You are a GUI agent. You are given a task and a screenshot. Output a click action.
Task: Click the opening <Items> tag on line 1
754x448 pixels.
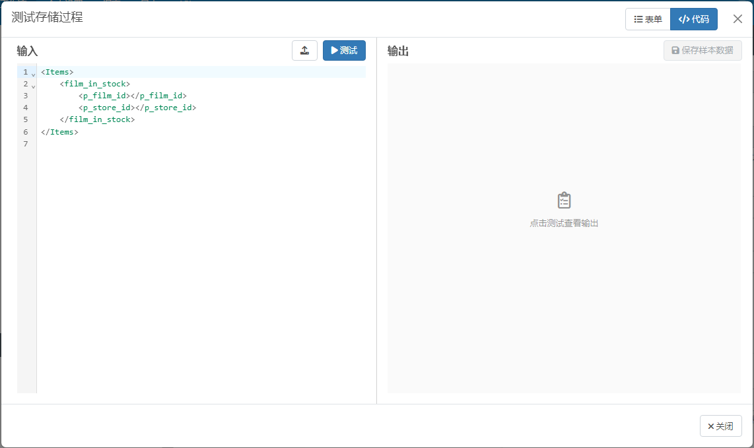[57, 72]
